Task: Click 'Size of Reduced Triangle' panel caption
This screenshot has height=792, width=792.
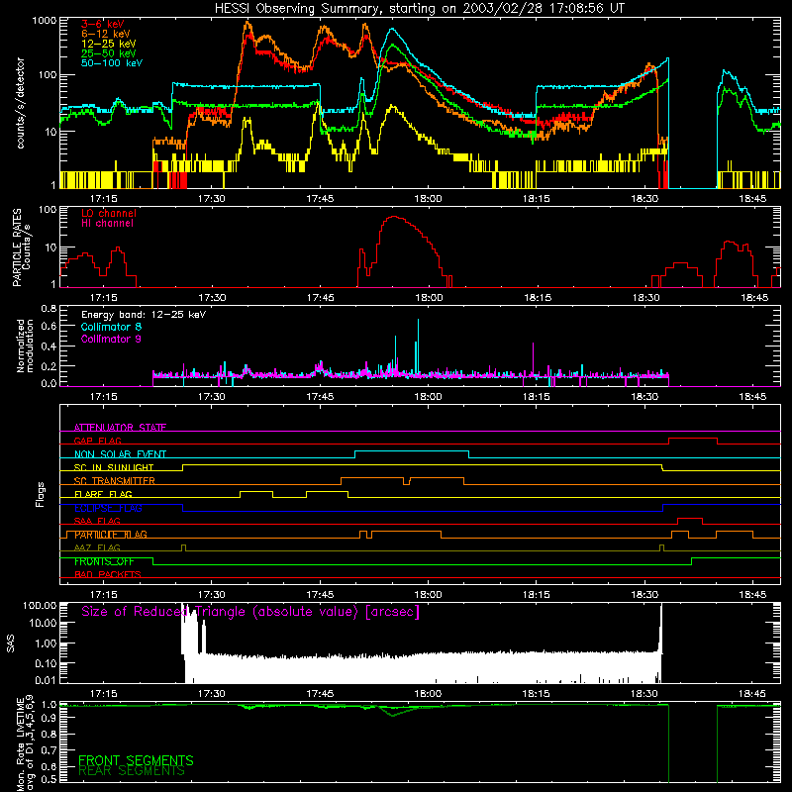Action: pos(250,612)
